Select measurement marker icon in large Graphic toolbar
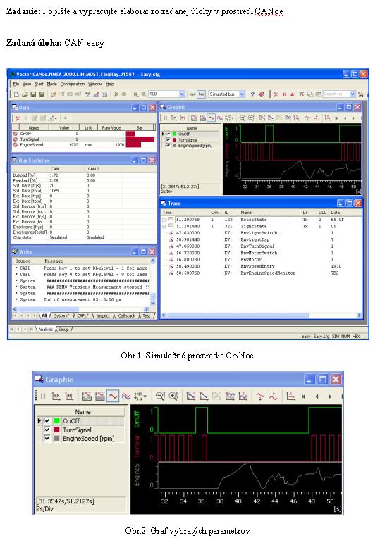The image size is (380, 538). (56, 396)
